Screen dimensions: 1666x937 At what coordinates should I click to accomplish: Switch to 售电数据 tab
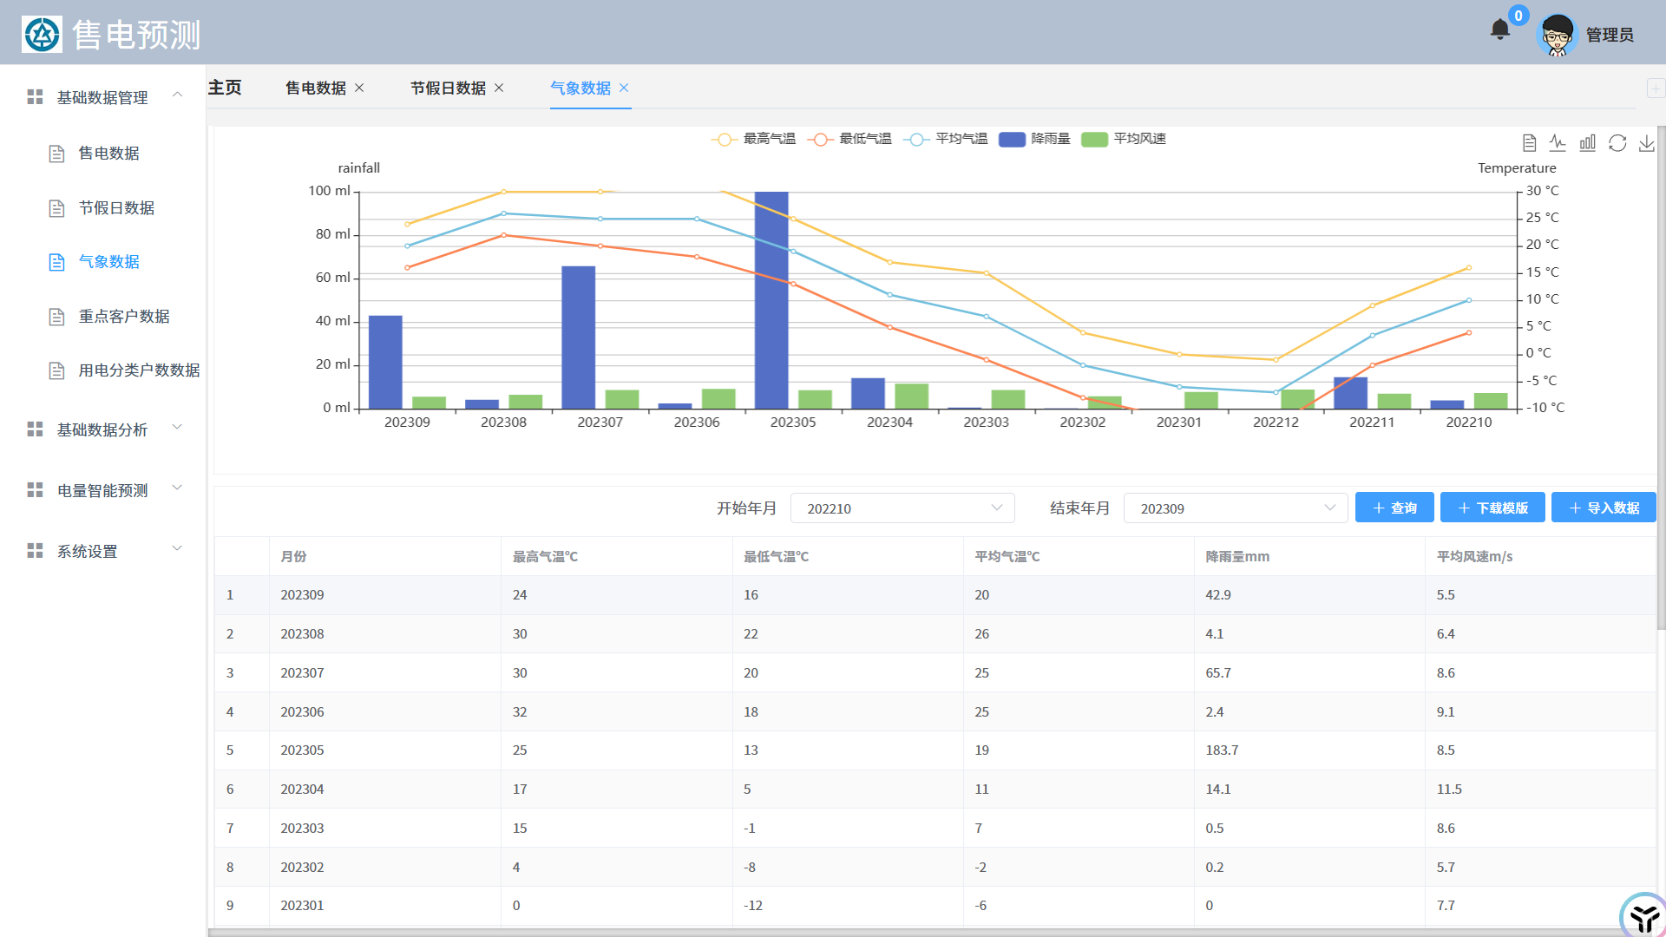316,88
